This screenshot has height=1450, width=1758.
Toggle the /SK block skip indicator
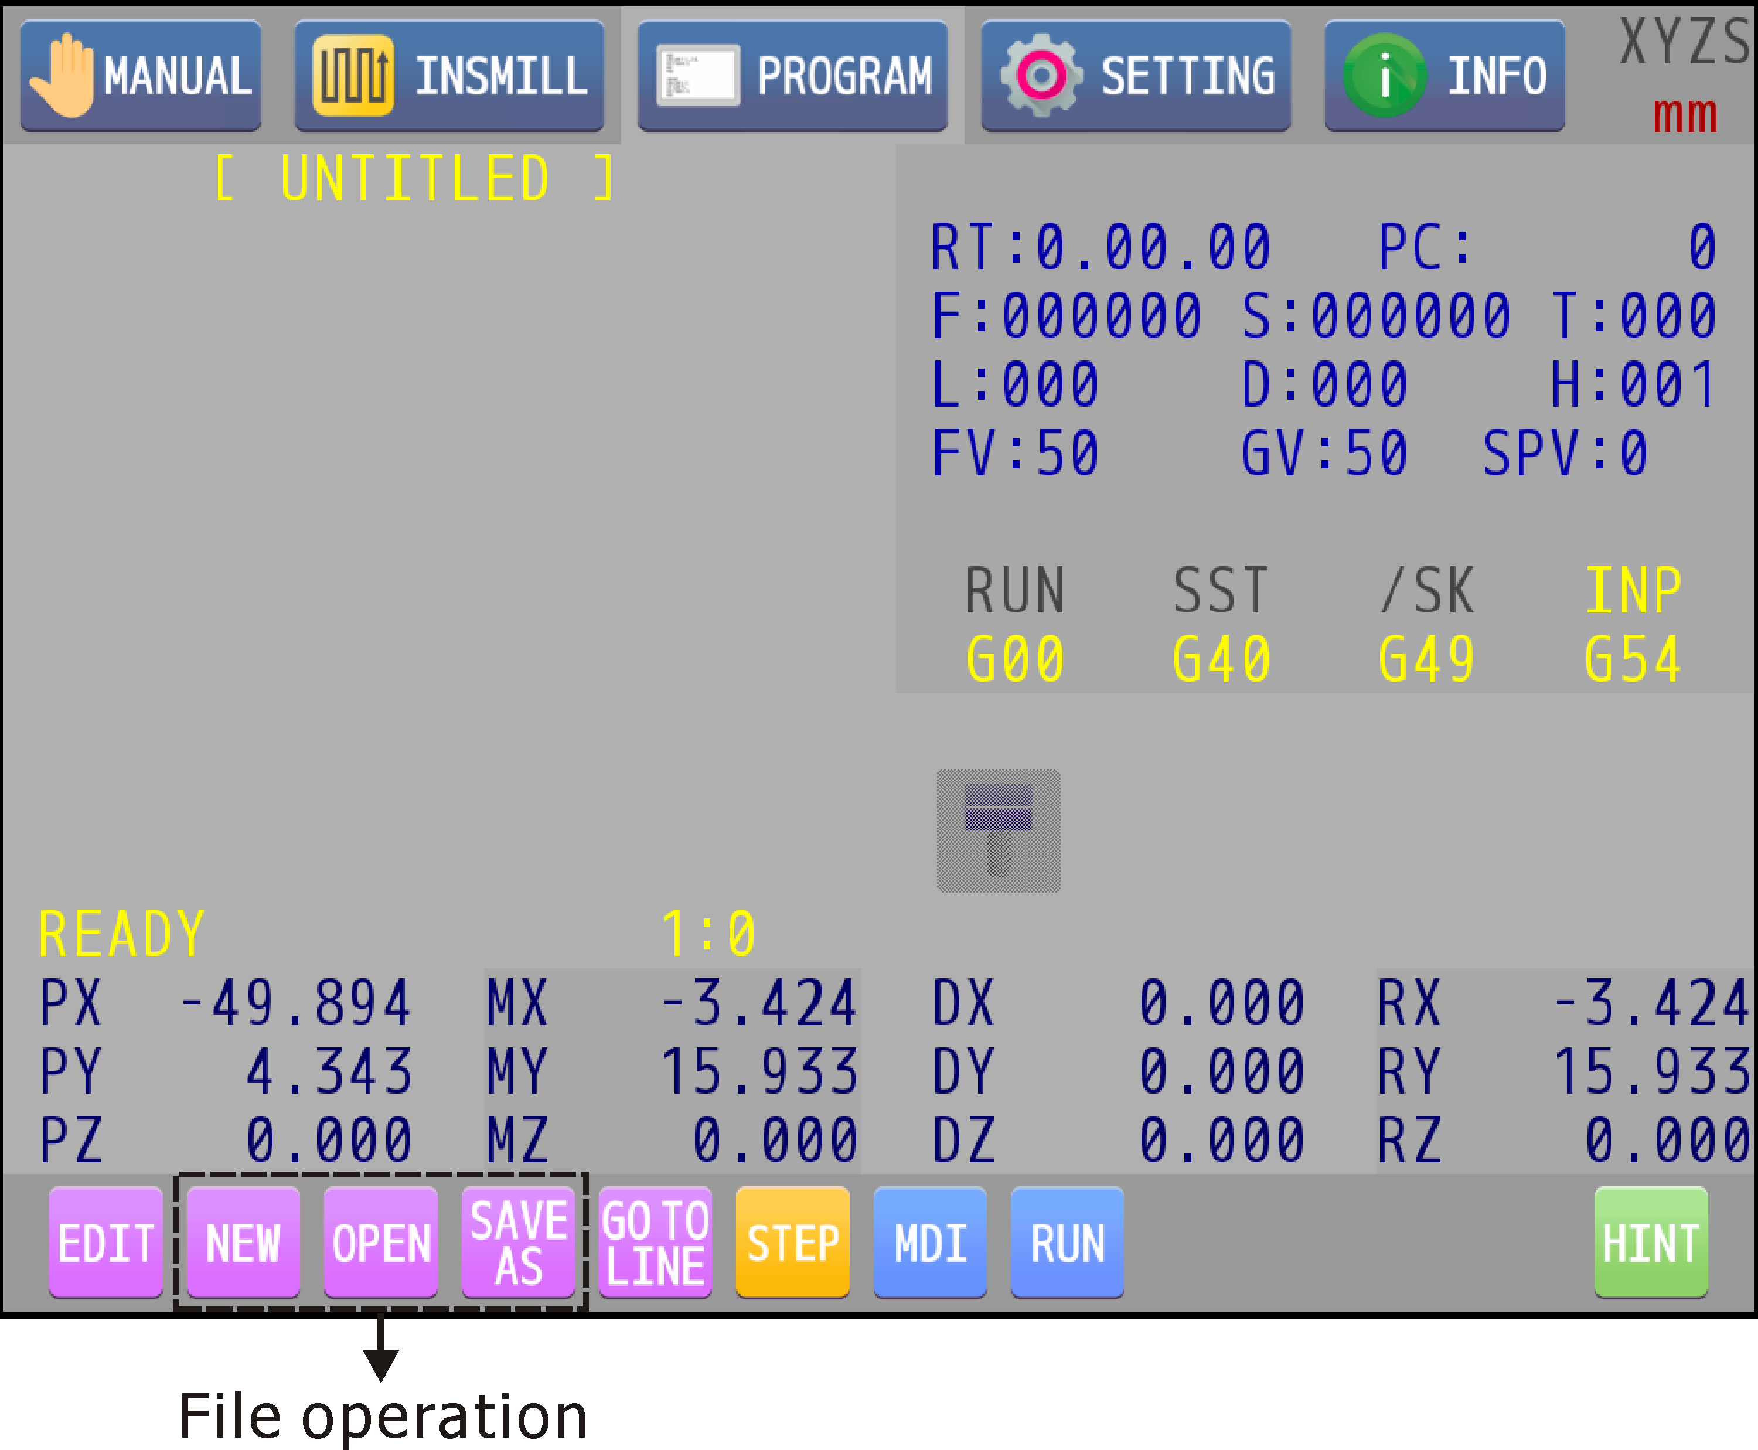pos(1426,591)
